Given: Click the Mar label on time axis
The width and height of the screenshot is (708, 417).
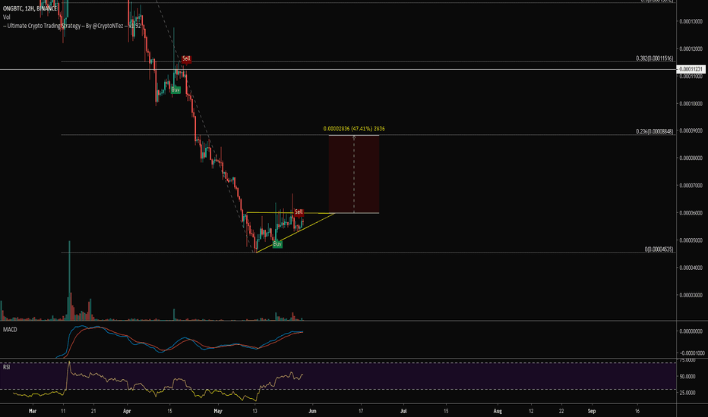Looking at the screenshot, I should (32, 411).
